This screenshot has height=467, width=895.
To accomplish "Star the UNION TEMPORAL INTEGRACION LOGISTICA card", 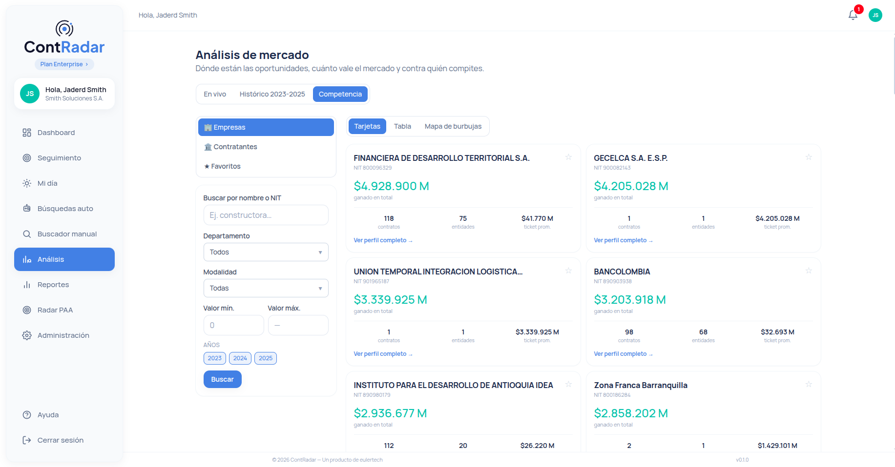I will point(568,271).
